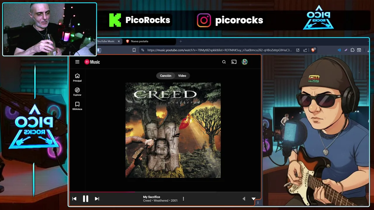Click the music.youtube.com address bar

[x=219, y=50]
